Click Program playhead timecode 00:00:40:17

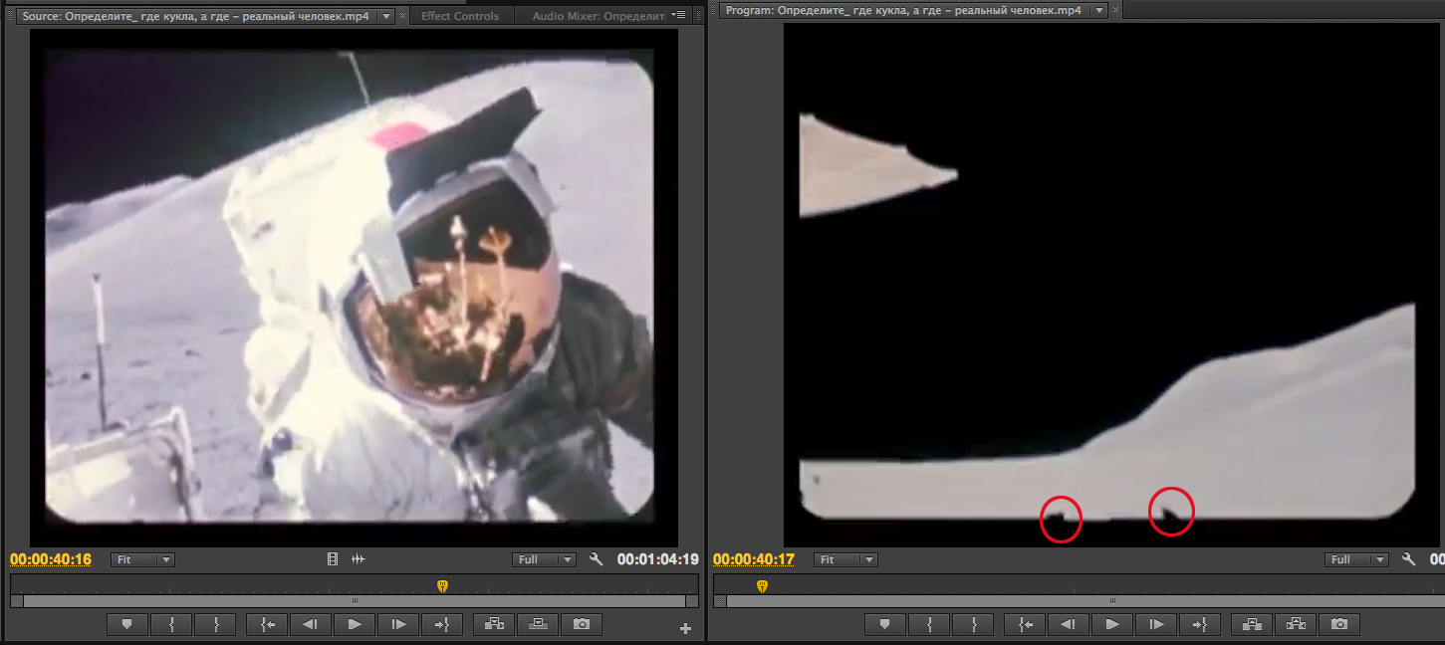tap(754, 559)
